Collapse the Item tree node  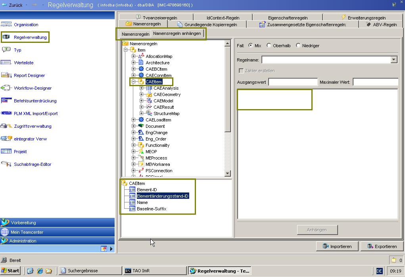125,50
